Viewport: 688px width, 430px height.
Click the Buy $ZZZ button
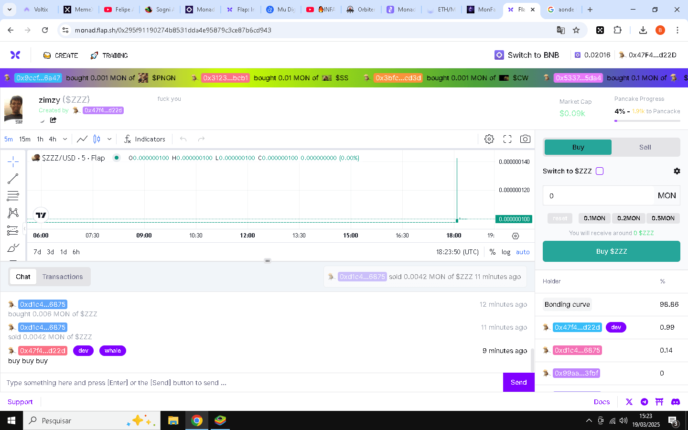(611, 251)
